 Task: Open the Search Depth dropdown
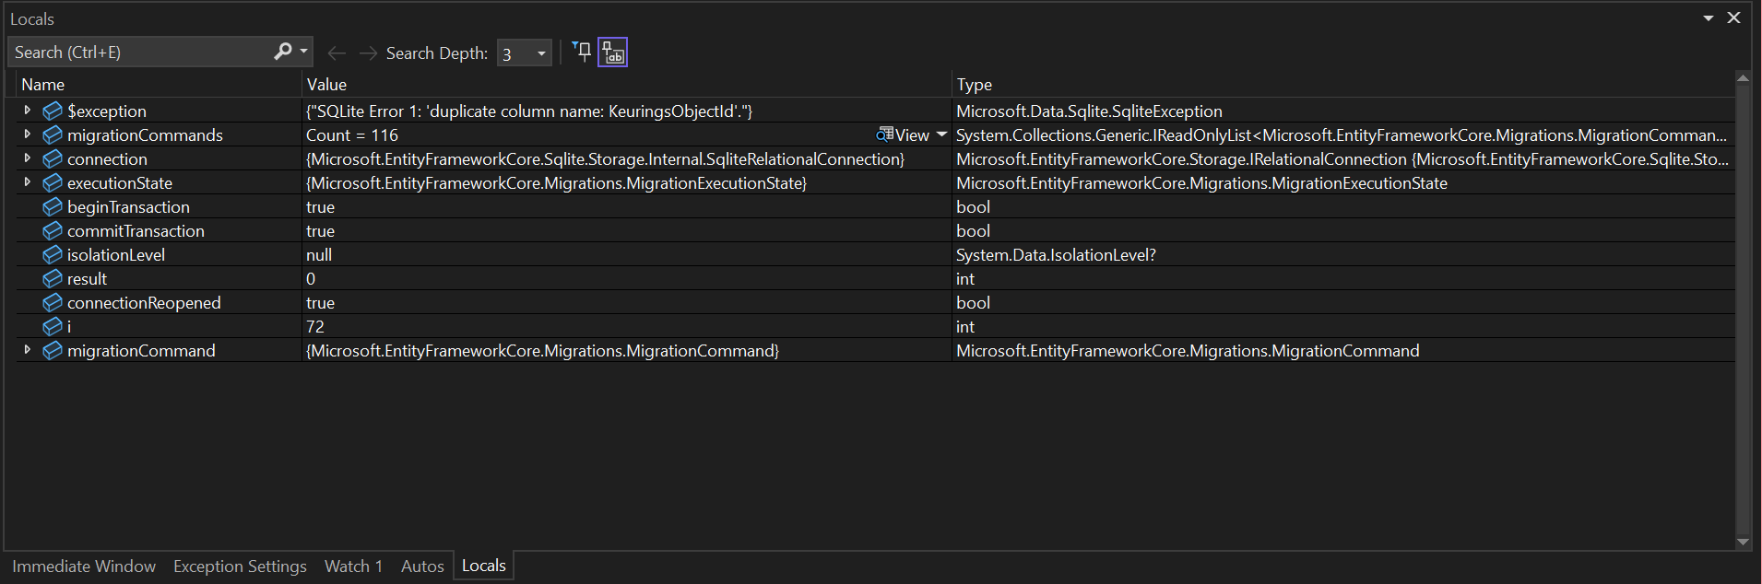click(541, 53)
